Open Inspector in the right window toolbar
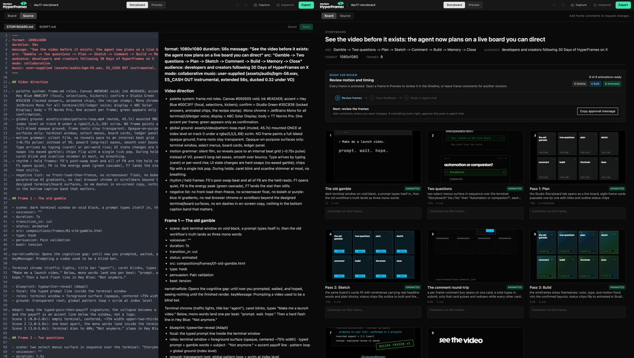 [x=602, y=5]
